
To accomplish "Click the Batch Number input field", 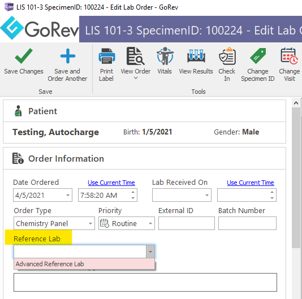I will 247,223.
